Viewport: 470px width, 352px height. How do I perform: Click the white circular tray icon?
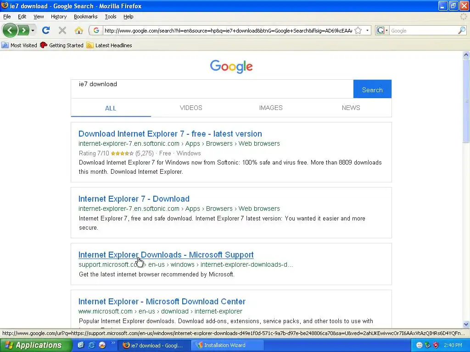(x=420, y=345)
